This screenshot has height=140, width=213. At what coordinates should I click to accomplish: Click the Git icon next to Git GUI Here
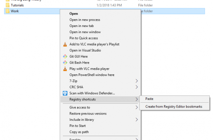65,56
